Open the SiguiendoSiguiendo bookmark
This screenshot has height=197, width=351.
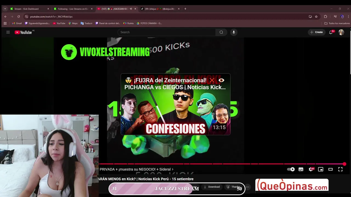coord(37,23)
